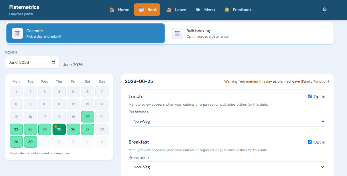Click the June 2026 month field
This screenshot has width=347, height=176.
coord(32,62)
